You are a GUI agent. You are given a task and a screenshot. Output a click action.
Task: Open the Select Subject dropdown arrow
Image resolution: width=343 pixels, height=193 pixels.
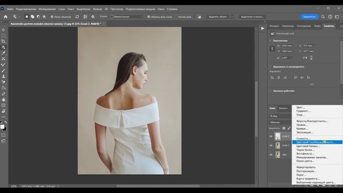(232, 17)
